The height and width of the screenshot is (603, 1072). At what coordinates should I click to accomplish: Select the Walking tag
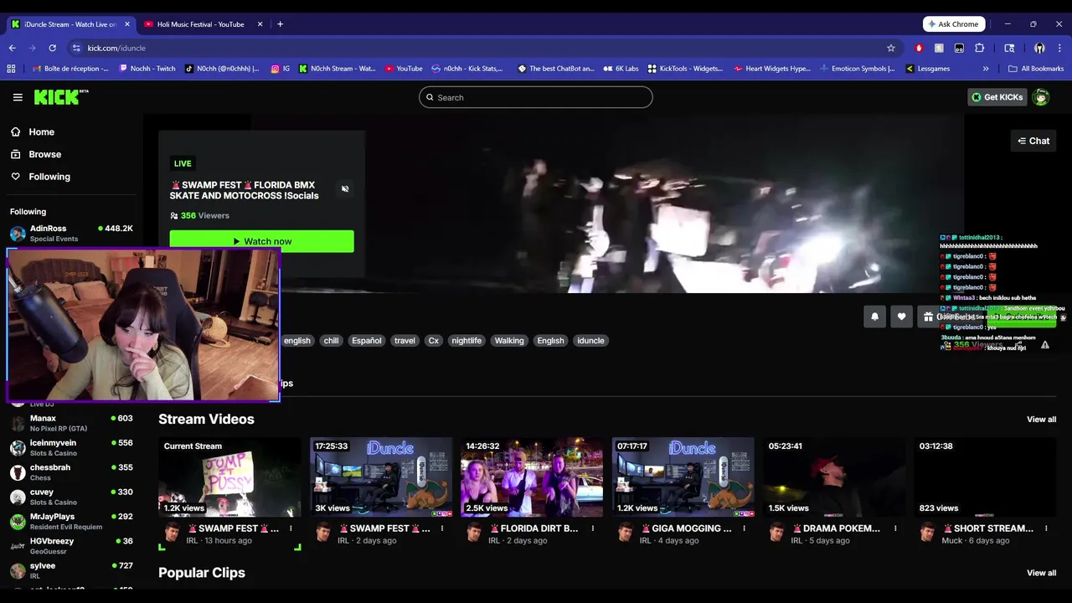508,341
